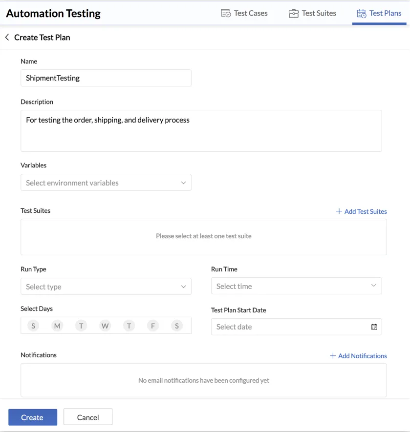Expand the Variables environment dropdown
The image size is (410, 432).
tap(106, 183)
